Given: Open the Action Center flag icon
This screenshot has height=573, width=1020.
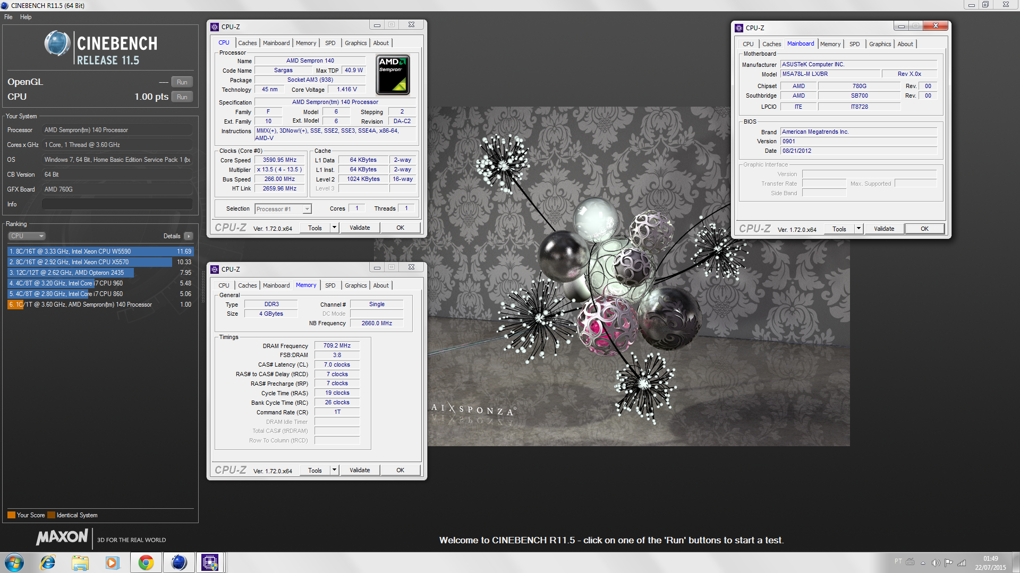Looking at the screenshot, I should [x=948, y=562].
